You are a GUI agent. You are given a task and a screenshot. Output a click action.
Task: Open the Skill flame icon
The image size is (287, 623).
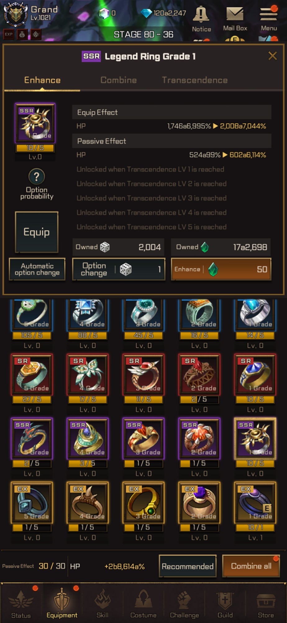[102, 600]
